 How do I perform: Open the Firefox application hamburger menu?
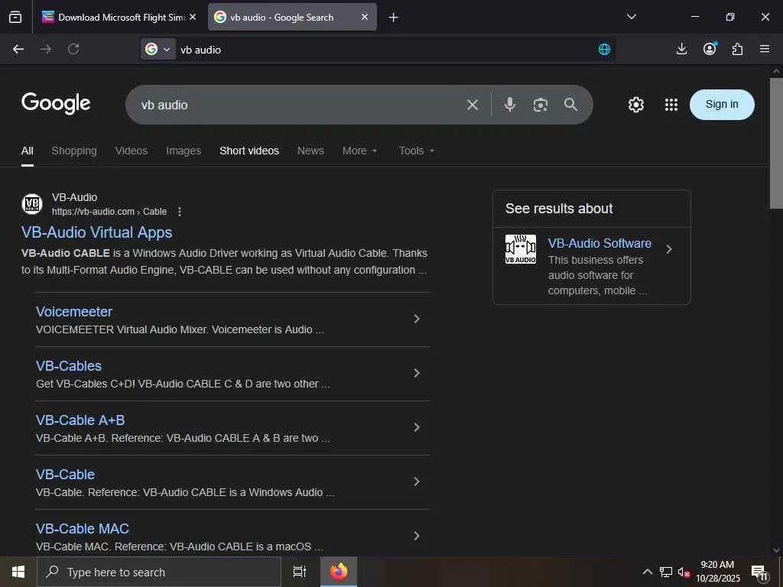coord(765,48)
